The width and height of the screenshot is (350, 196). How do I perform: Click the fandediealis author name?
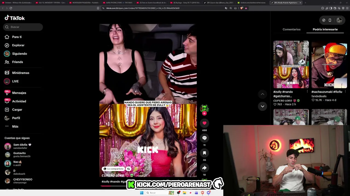click(x=319, y=96)
